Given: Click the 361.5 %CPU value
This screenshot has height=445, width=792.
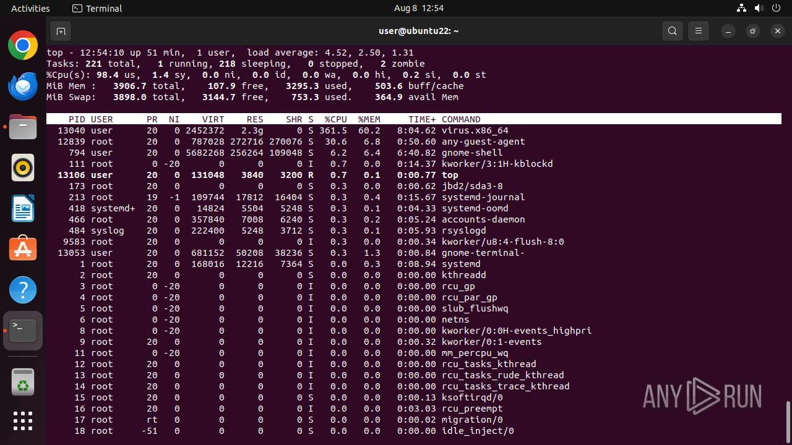Looking at the screenshot, I should [333, 130].
